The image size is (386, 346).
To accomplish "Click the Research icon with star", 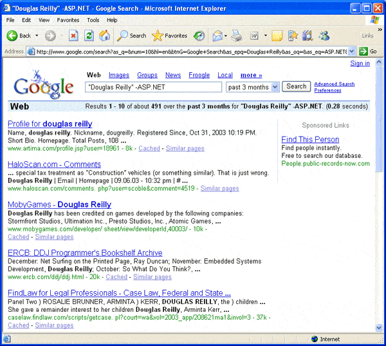I will [293, 36].
